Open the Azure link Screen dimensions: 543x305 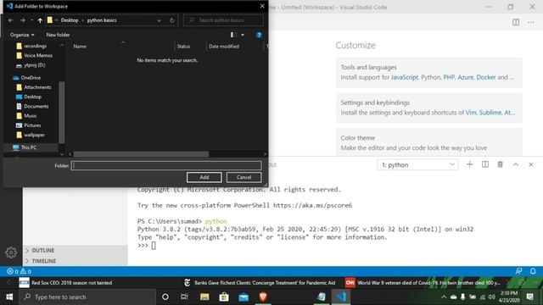[466, 77]
